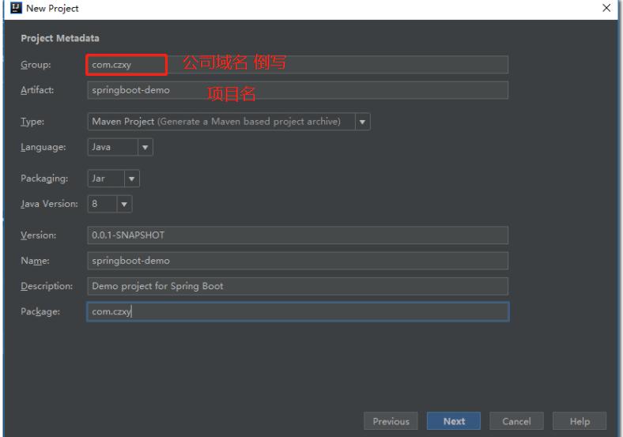623x437 pixels.
Task: Click the Package: label
Action: 40,311
